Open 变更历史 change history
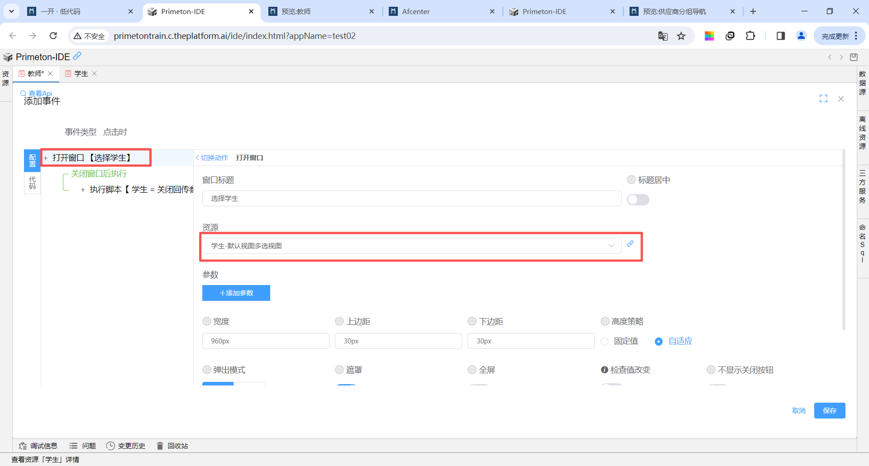The image size is (869, 466). point(126,446)
